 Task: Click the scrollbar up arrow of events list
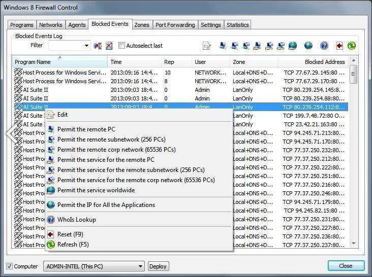(x=354, y=60)
